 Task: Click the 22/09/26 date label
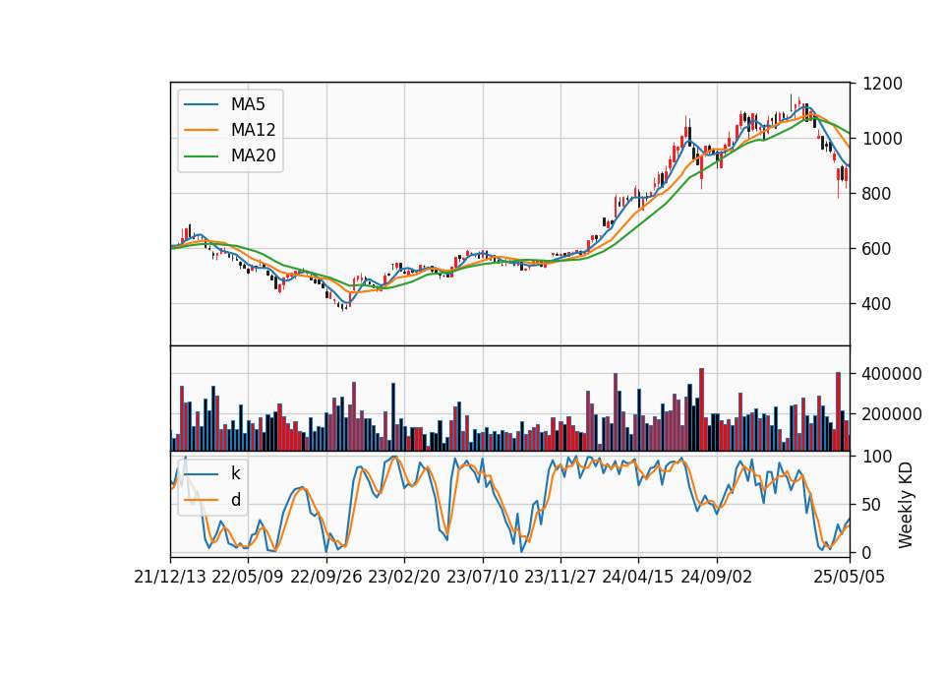pos(326,577)
